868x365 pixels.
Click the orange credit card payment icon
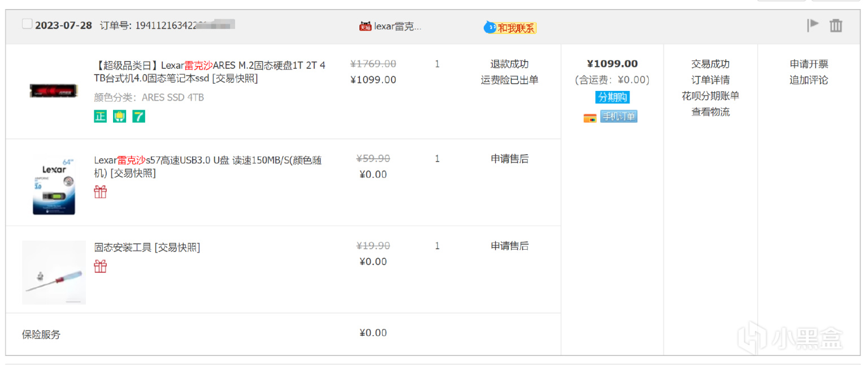(x=590, y=118)
